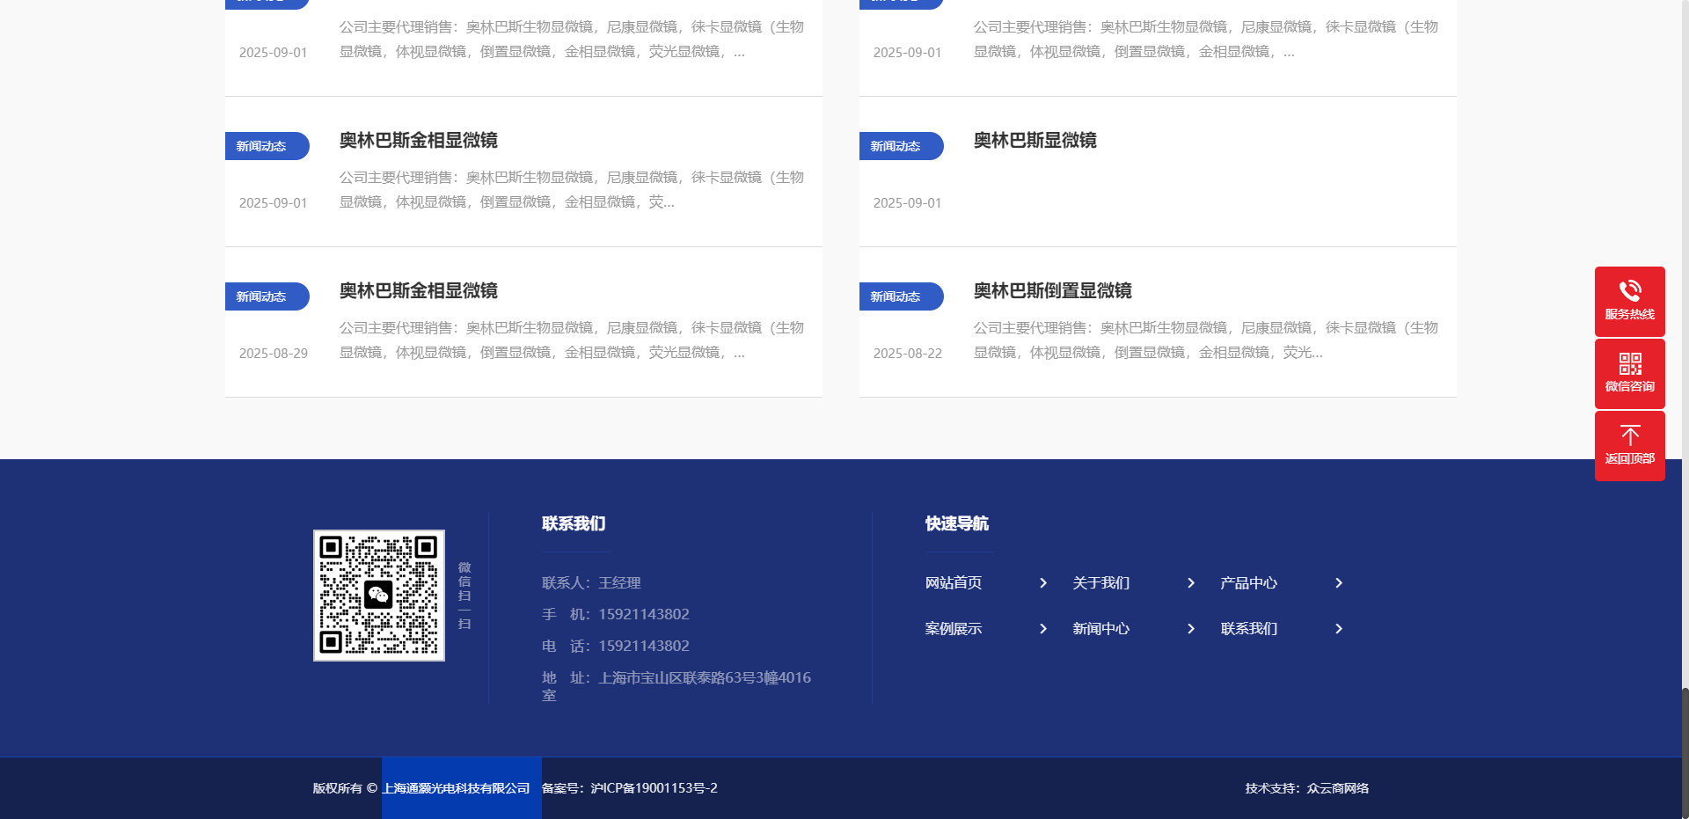1689x819 pixels.
Task: Click chevron next to 产品中心
Action: point(1339,583)
